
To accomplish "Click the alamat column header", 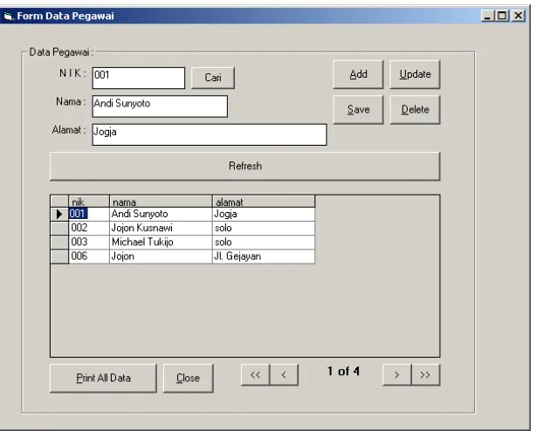I will pos(264,202).
